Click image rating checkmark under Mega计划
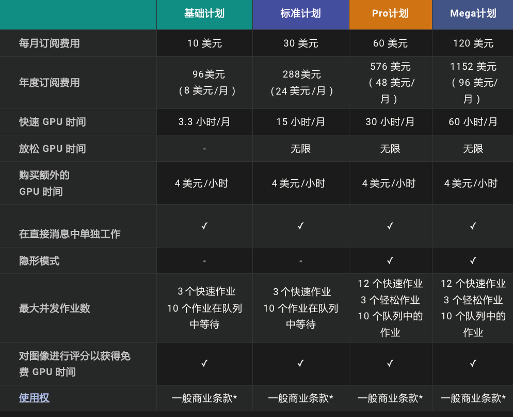 (x=473, y=364)
